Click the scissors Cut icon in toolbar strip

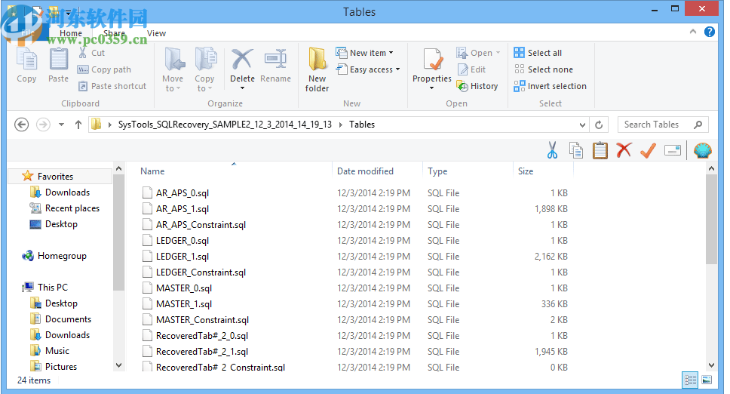pyautogui.click(x=552, y=150)
